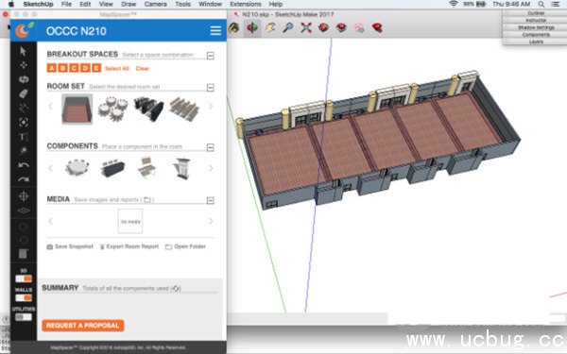Activate the rotate tool in the black sidebar

click(24, 79)
